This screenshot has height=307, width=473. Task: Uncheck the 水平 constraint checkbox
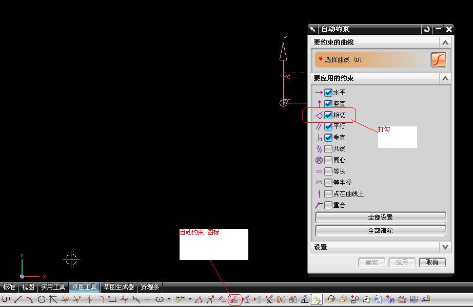click(328, 93)
